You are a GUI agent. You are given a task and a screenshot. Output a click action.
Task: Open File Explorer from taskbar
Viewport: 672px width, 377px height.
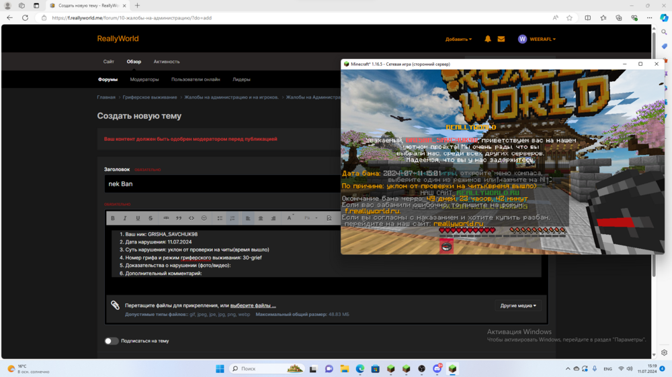(345, 369)
